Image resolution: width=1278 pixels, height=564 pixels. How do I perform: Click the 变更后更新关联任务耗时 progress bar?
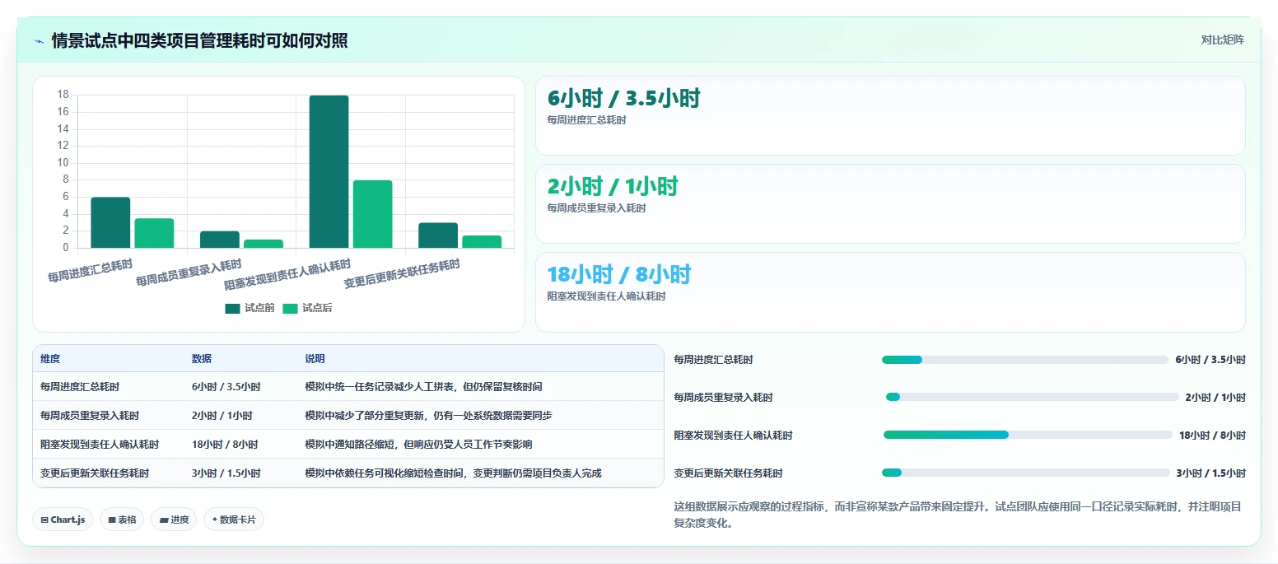click(x=1025, y=473)
